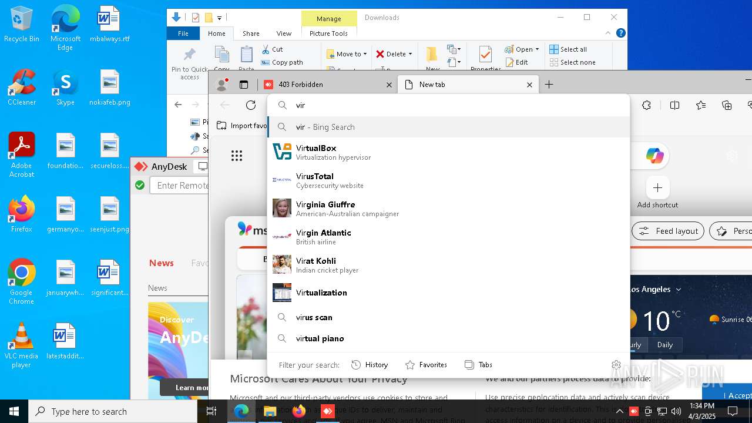Open Edge favorites star icon
Viewport: 752px width, 423px height.
tap(701, 105)
